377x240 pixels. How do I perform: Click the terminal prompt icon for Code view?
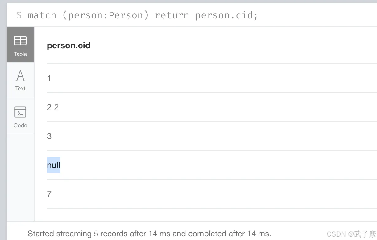tap(20, 112)
